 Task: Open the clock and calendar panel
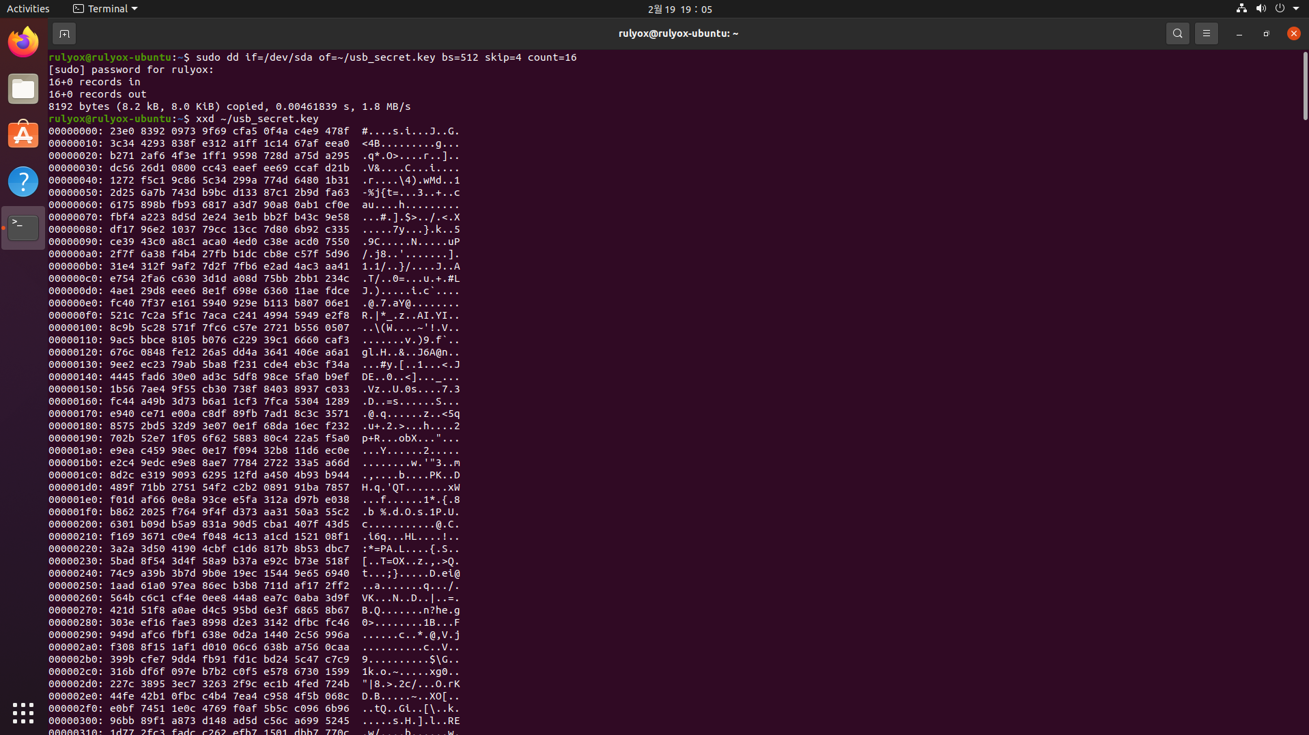pyautogui.click(x=679, y=9)
